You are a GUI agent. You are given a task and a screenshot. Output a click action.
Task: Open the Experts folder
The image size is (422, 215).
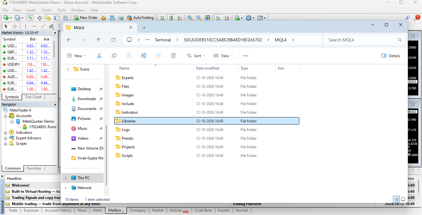128,78
